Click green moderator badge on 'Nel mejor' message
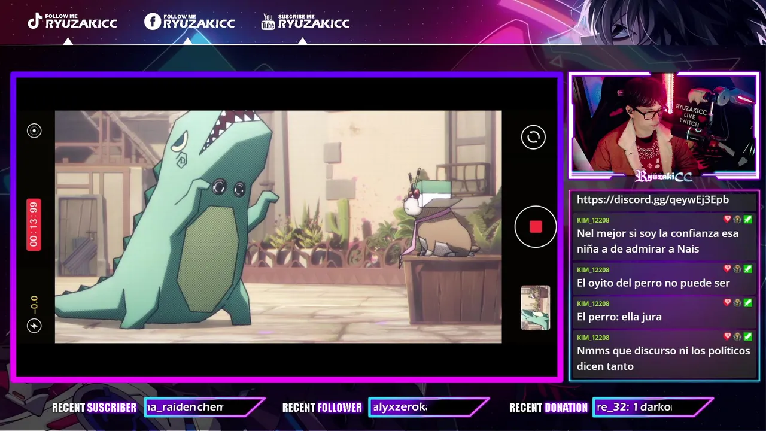This screenshot has height=431, width=766. [x=748, y=220]
